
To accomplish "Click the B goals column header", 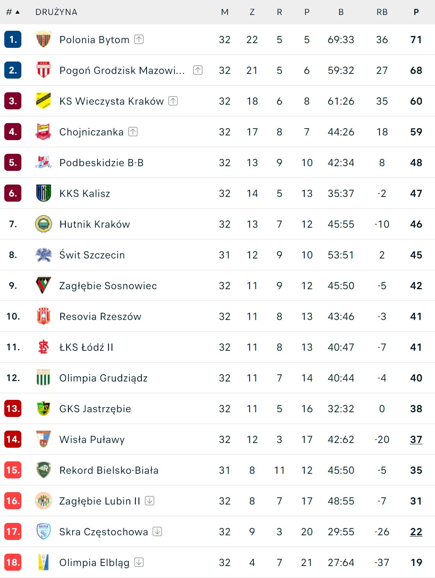I will 341,12.
